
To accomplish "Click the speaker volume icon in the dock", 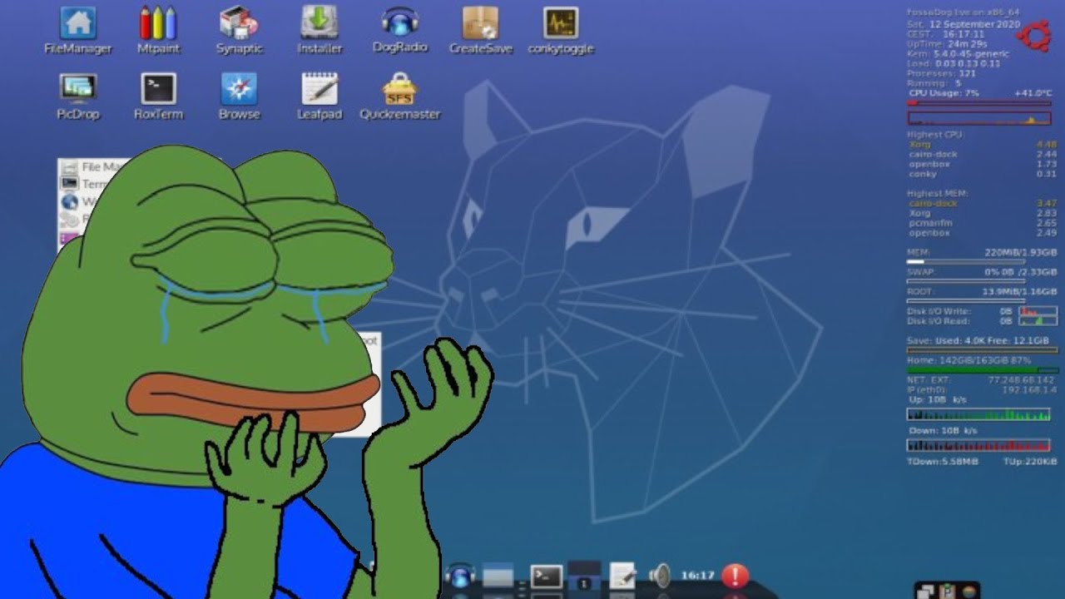I will pyautogui.click(x=660, y=576).
